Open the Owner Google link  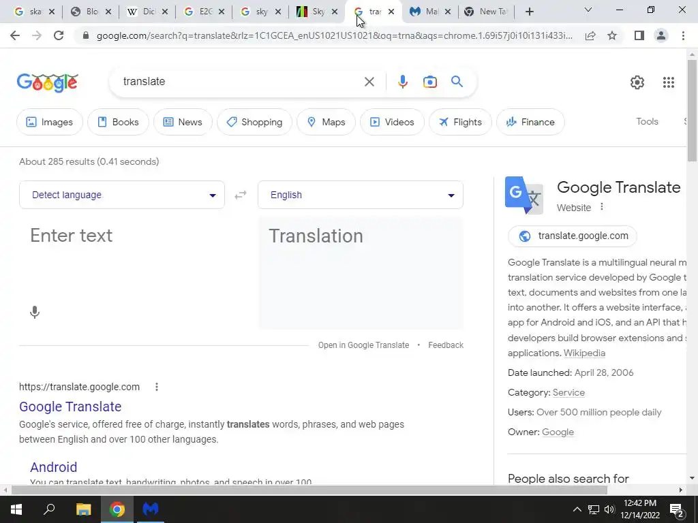(558, 432)
